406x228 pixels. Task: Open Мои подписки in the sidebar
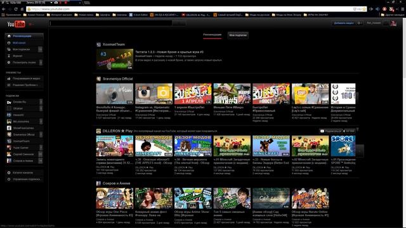24,49
